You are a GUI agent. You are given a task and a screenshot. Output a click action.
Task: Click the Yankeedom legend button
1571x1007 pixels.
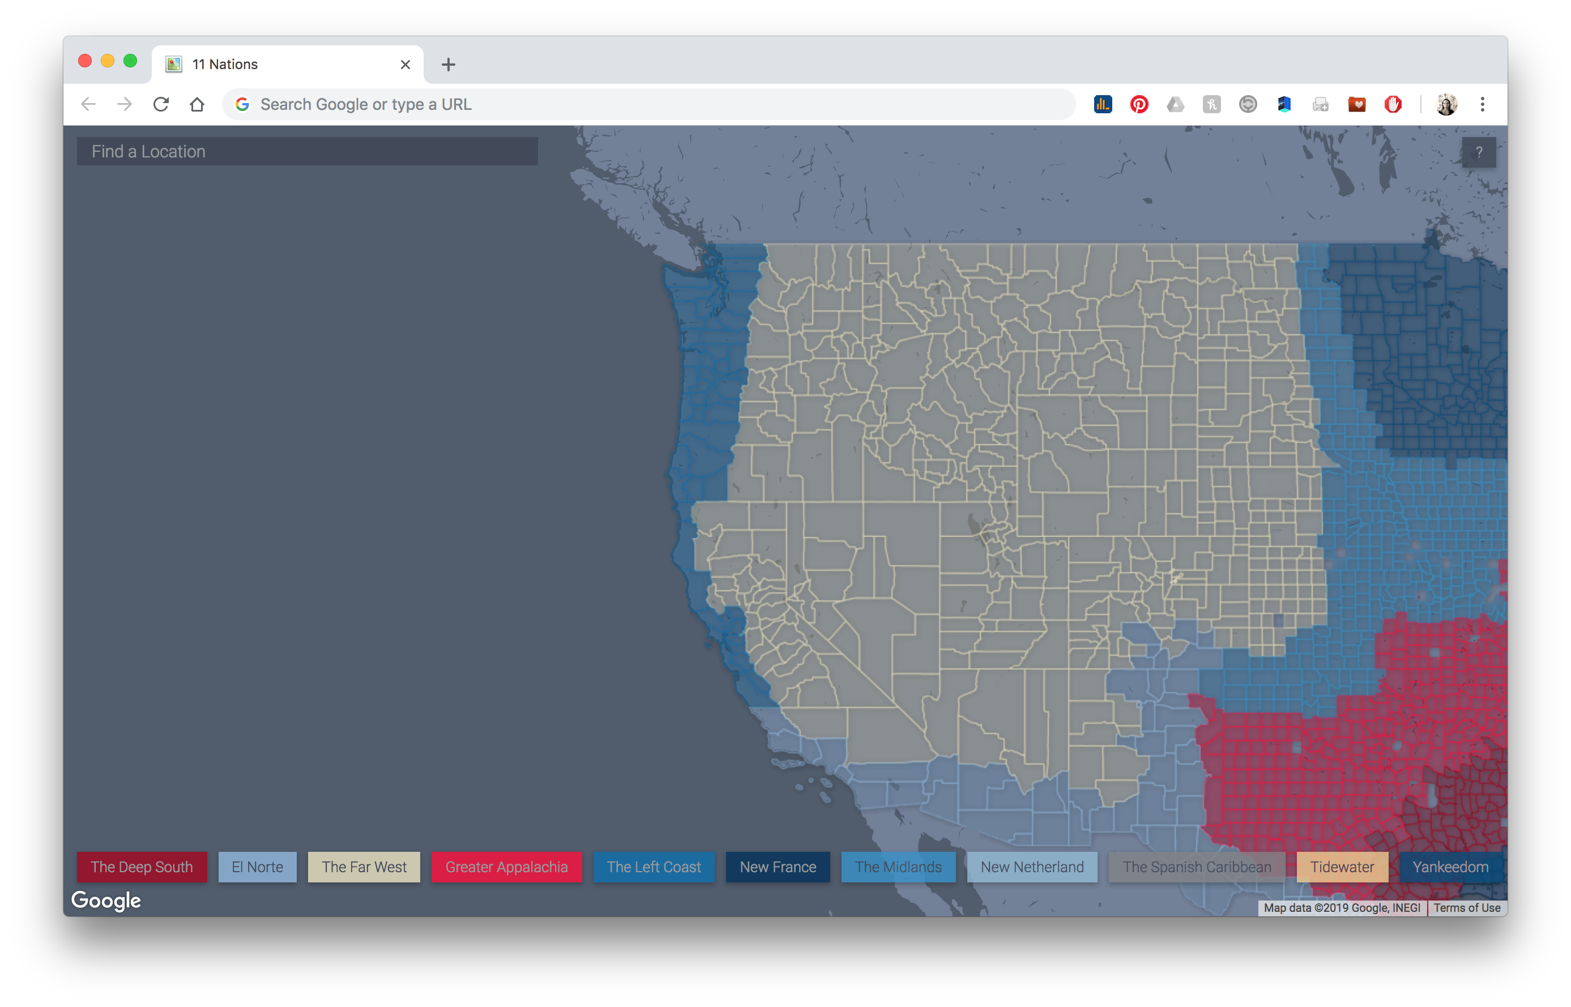pos(1450,867)
